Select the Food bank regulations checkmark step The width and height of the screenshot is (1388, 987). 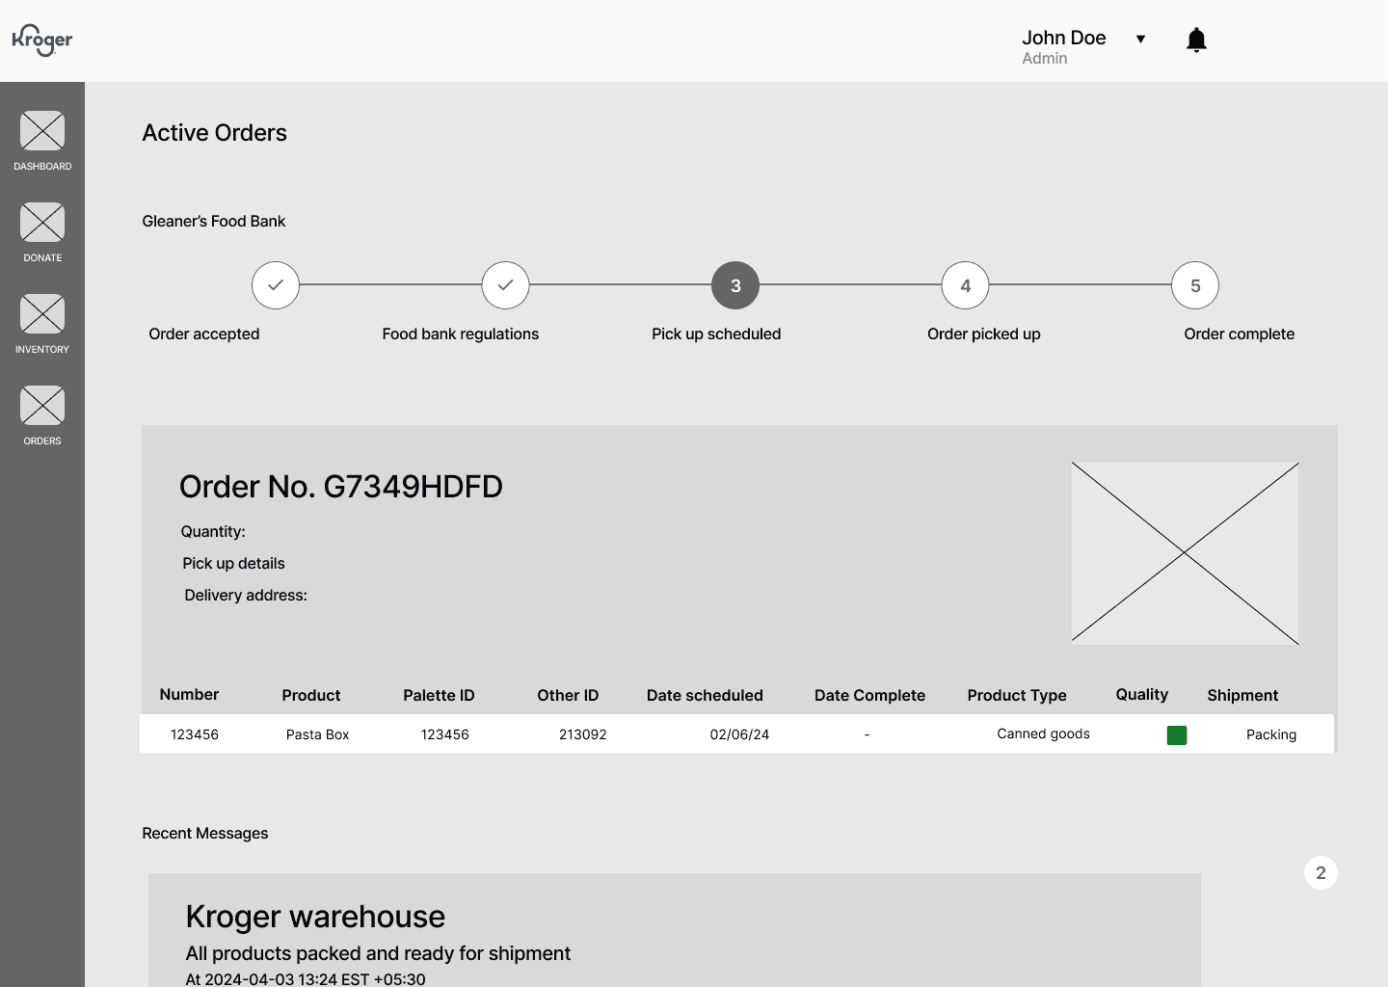pyautogui.click(x=505, y=285)
